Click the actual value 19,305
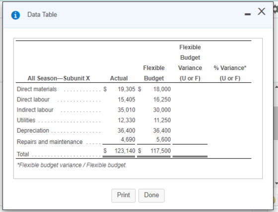 127,89
